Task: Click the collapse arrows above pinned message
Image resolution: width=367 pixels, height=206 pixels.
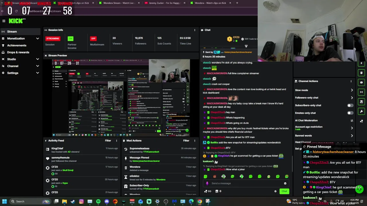Action: (246, 46)
